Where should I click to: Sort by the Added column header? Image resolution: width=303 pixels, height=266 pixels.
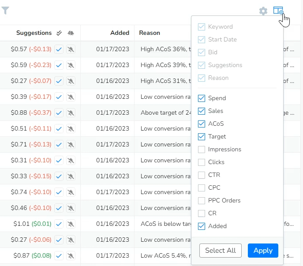coord(120,33)
